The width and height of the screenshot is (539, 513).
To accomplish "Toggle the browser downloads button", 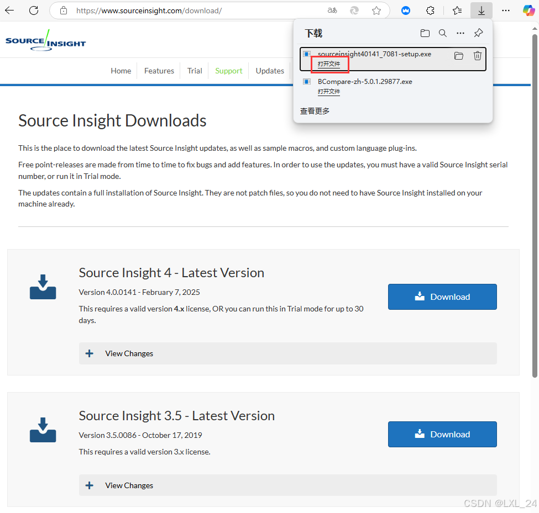I will coord(482,10).
